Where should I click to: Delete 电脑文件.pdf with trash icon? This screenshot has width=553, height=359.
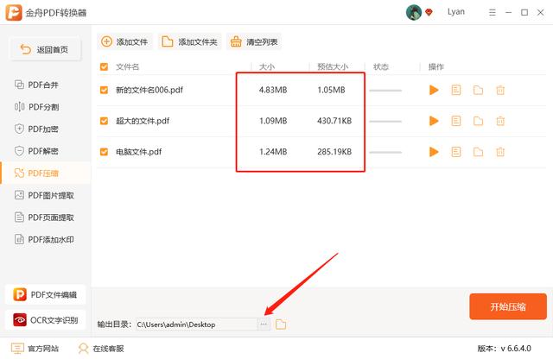(500, 152)
